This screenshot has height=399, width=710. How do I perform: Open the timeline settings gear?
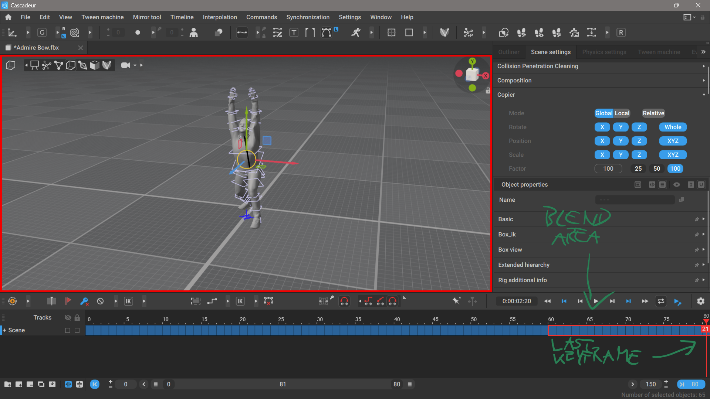[x=700, y=301]
